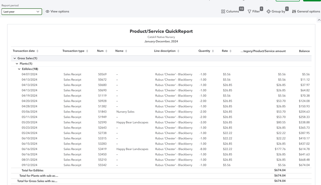Collapse the Plants group
321x185 pixels.
tap(17, 64)
